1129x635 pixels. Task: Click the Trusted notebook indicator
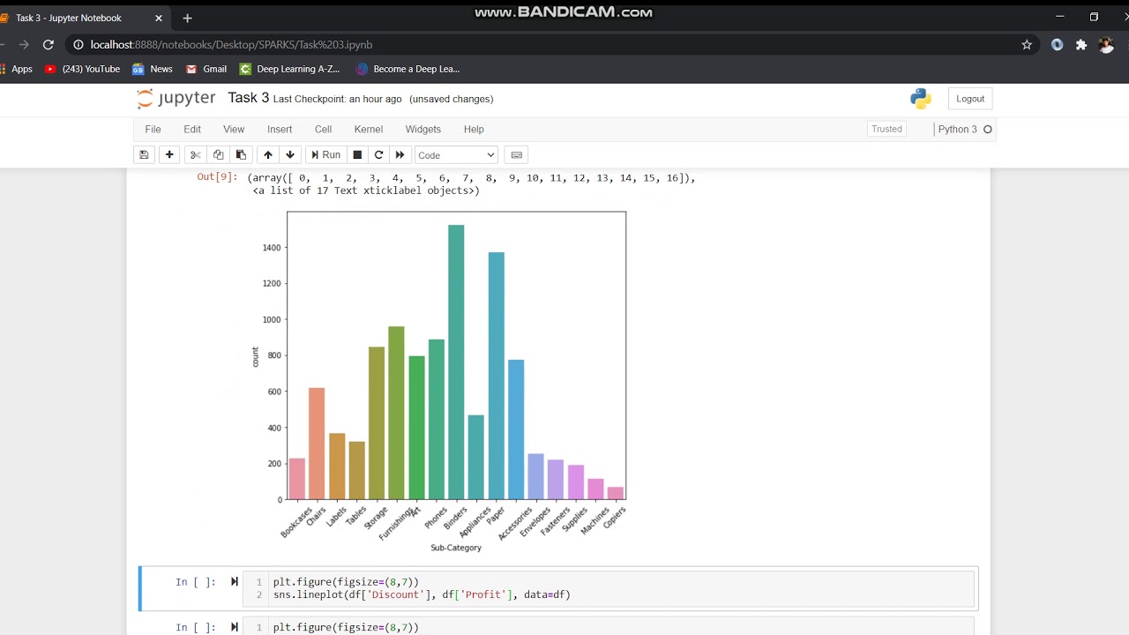point(886,129)
